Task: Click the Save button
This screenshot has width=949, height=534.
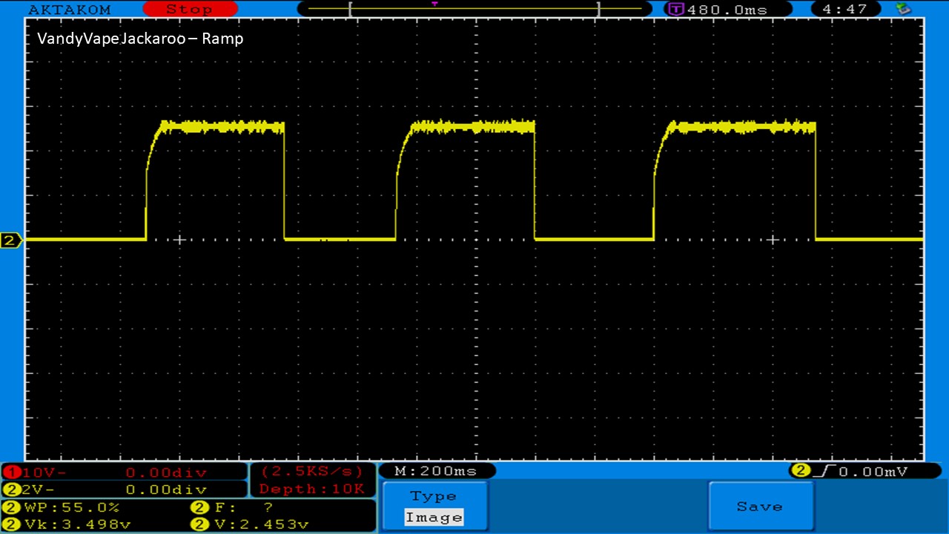Action: (x=761, y=507)
